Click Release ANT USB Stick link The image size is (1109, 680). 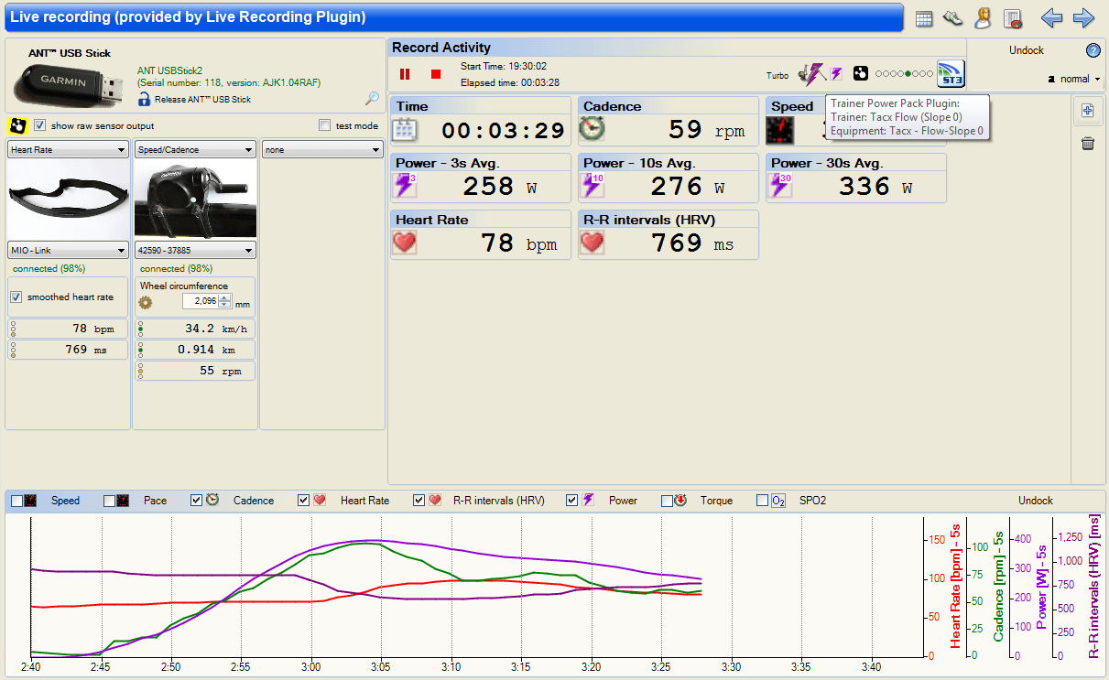click(201, 99)
